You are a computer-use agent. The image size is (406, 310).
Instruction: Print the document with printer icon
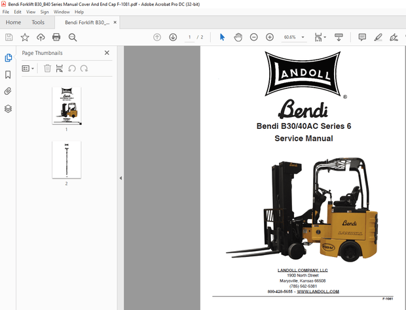pyautogui.click(x=56, y=37)
